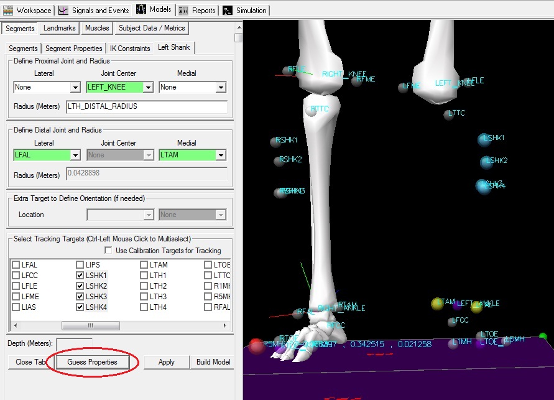Select the blue LSHK1 marker sphere
554x400 pixels.
pyautogui.click(x=484, y=140)
